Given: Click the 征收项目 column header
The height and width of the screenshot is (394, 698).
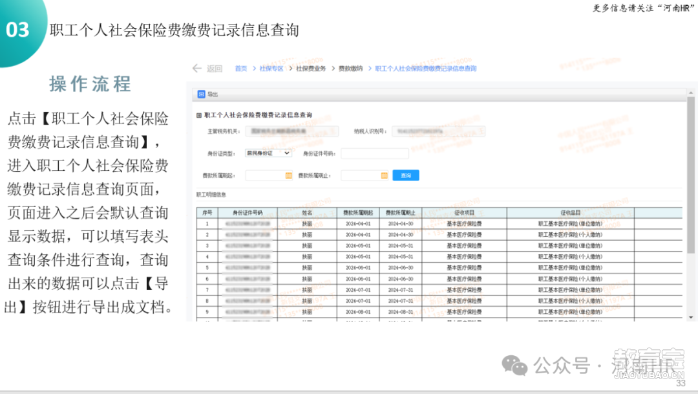Looking at the screenshot, I should tap(464, 213).
